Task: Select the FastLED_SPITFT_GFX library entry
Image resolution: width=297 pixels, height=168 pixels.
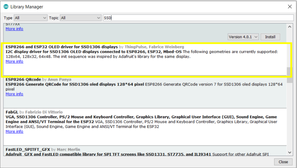Action: [x=145, y=151]
